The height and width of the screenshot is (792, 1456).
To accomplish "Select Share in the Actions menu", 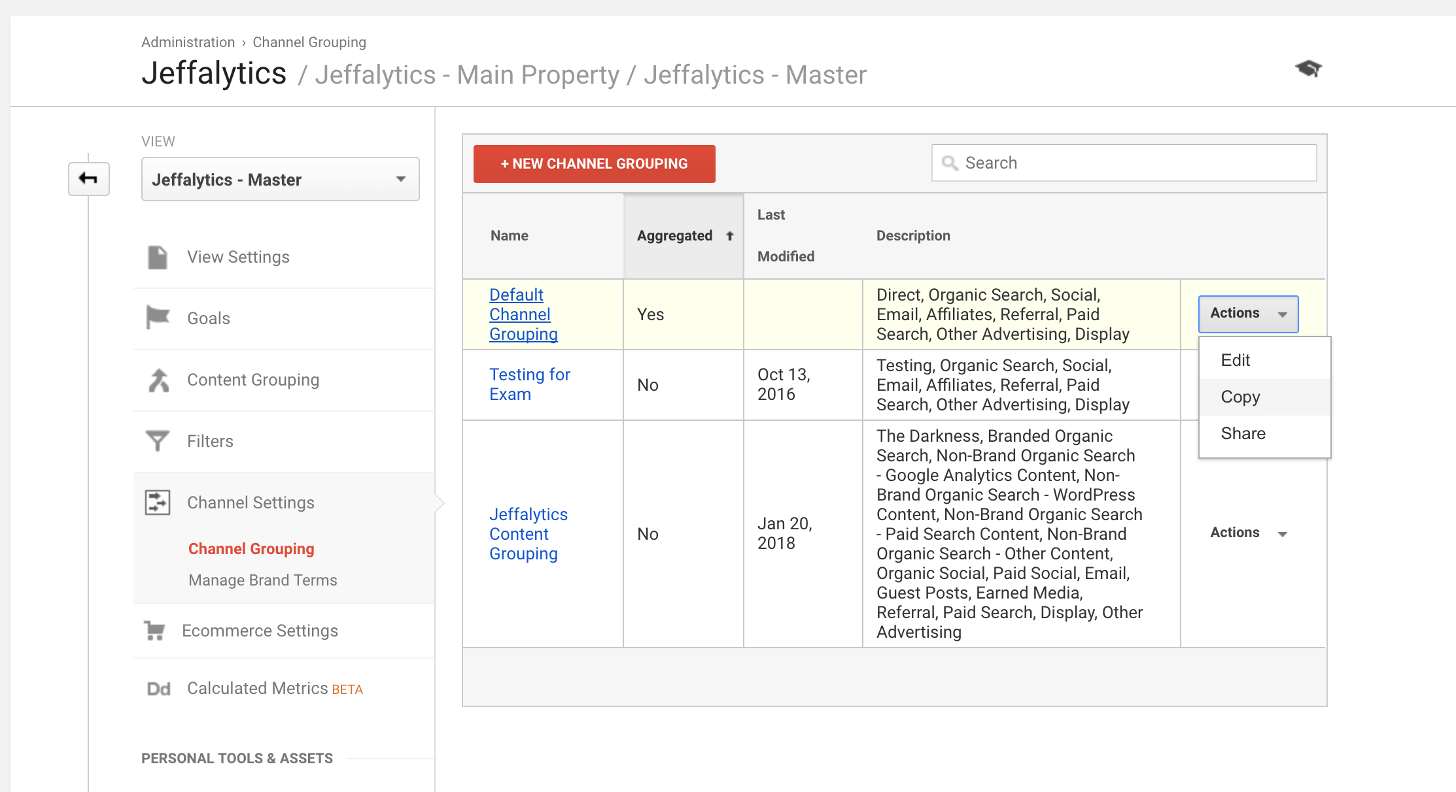I will click(x=1243, y=434).
